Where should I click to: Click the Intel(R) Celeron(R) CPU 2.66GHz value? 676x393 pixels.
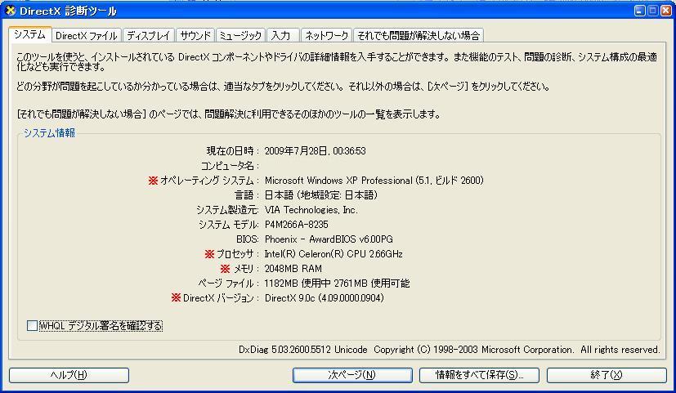(x=334, y=254)
